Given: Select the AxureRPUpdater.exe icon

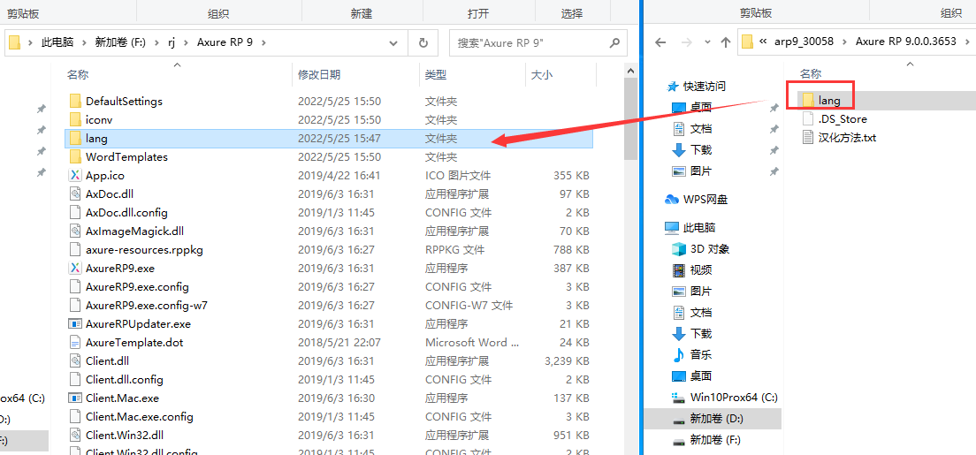Looking at the screenshot, I should click(x=75, y=323).
